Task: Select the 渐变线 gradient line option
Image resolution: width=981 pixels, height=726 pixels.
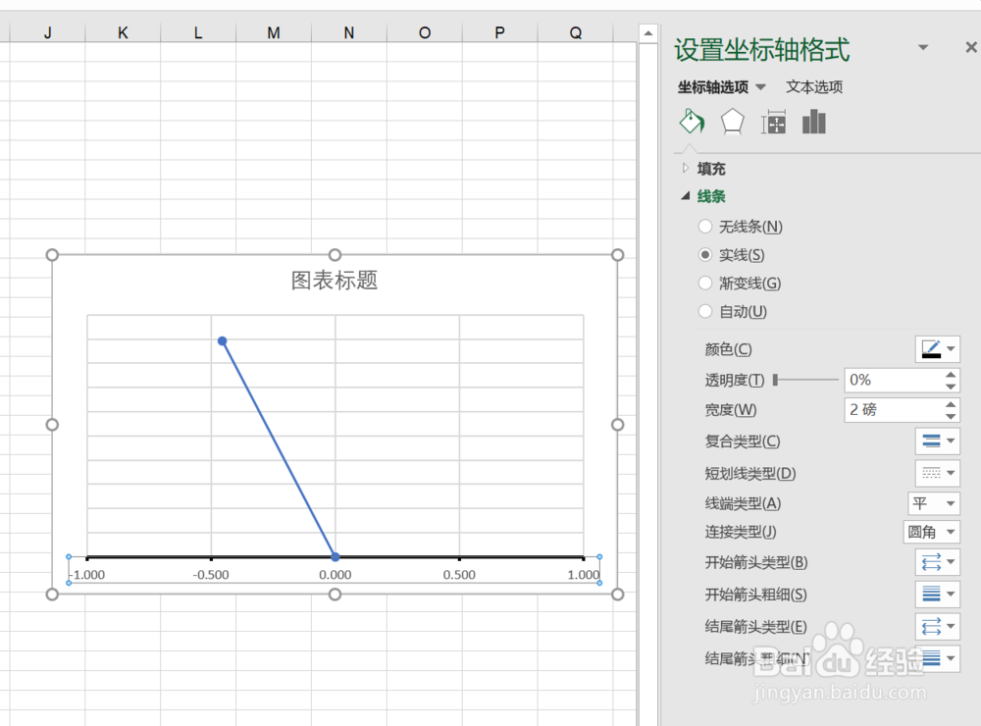Action: tap(704, 283)
